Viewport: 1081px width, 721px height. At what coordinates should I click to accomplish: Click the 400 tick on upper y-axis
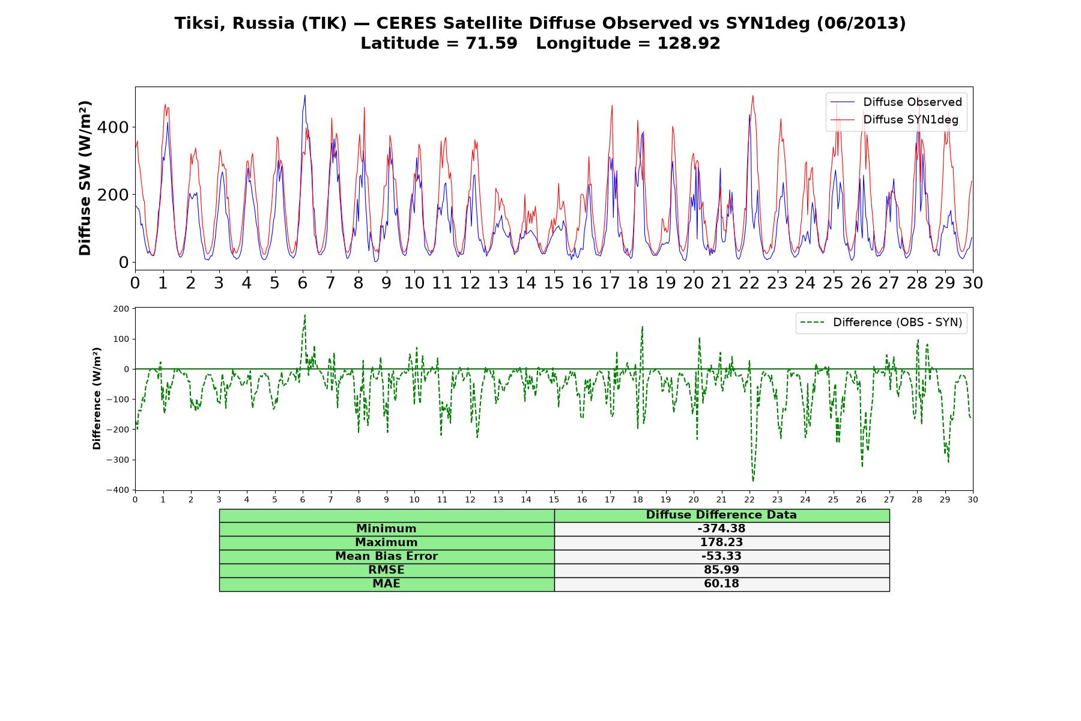115,127
